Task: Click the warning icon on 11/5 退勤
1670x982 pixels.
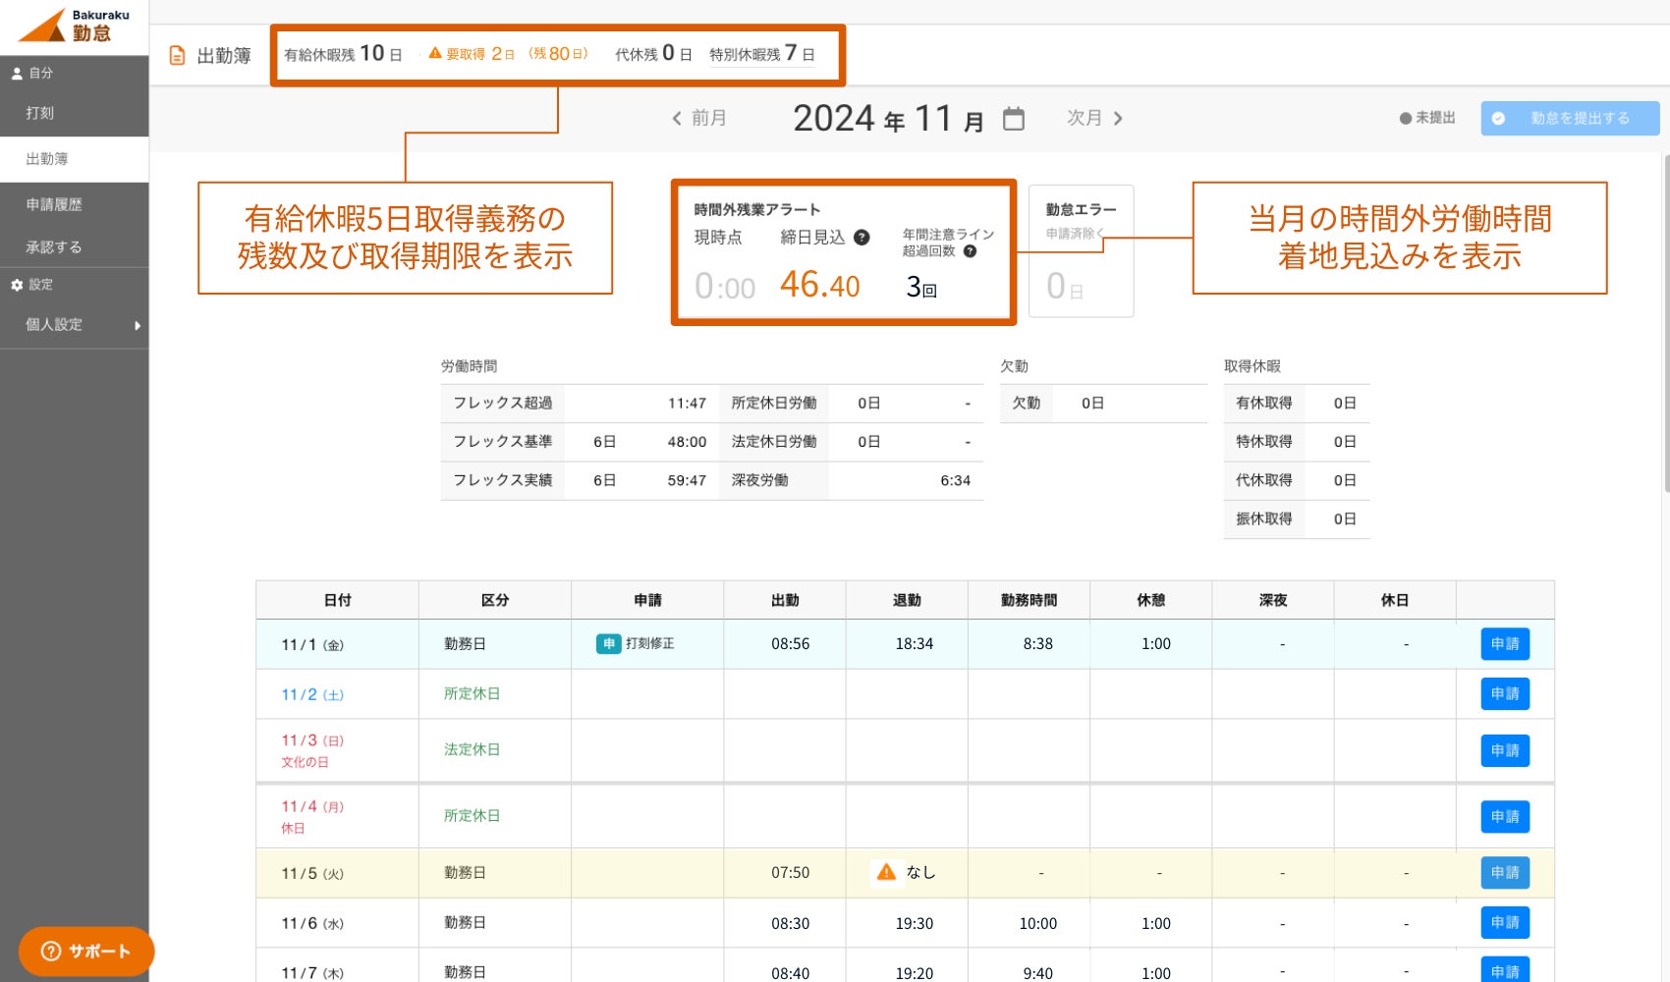Action: (x=886, y=872)
